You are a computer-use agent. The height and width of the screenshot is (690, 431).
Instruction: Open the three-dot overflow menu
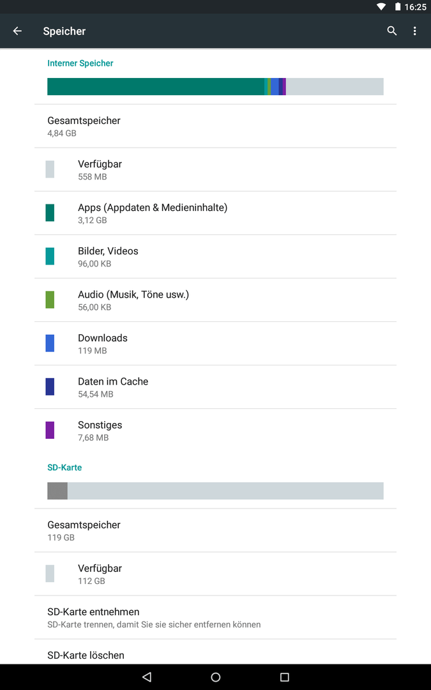coord(415,31)
